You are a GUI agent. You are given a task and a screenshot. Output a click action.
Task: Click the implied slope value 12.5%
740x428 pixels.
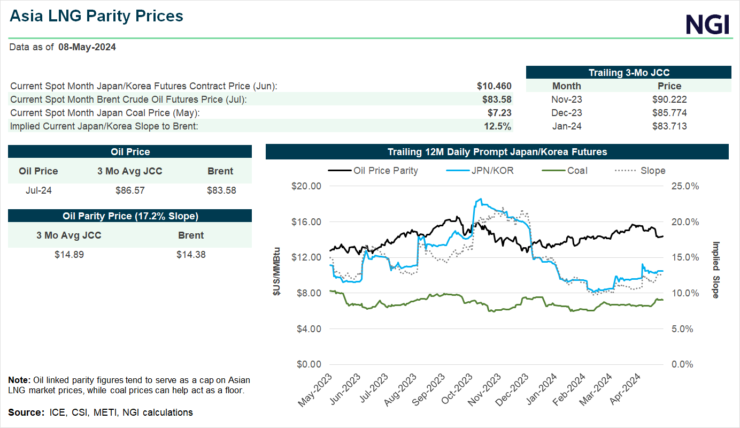pos(498,126)
